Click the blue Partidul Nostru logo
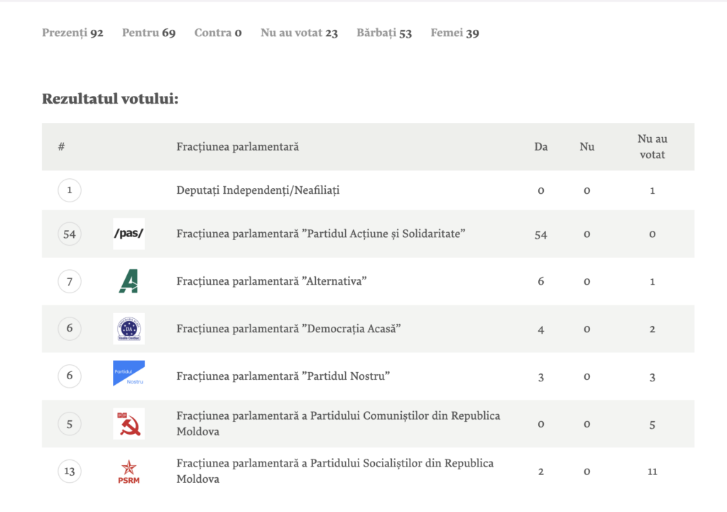 [129, 374]
